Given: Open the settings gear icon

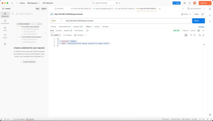Looking at the screenshot, I should (185, 3).
